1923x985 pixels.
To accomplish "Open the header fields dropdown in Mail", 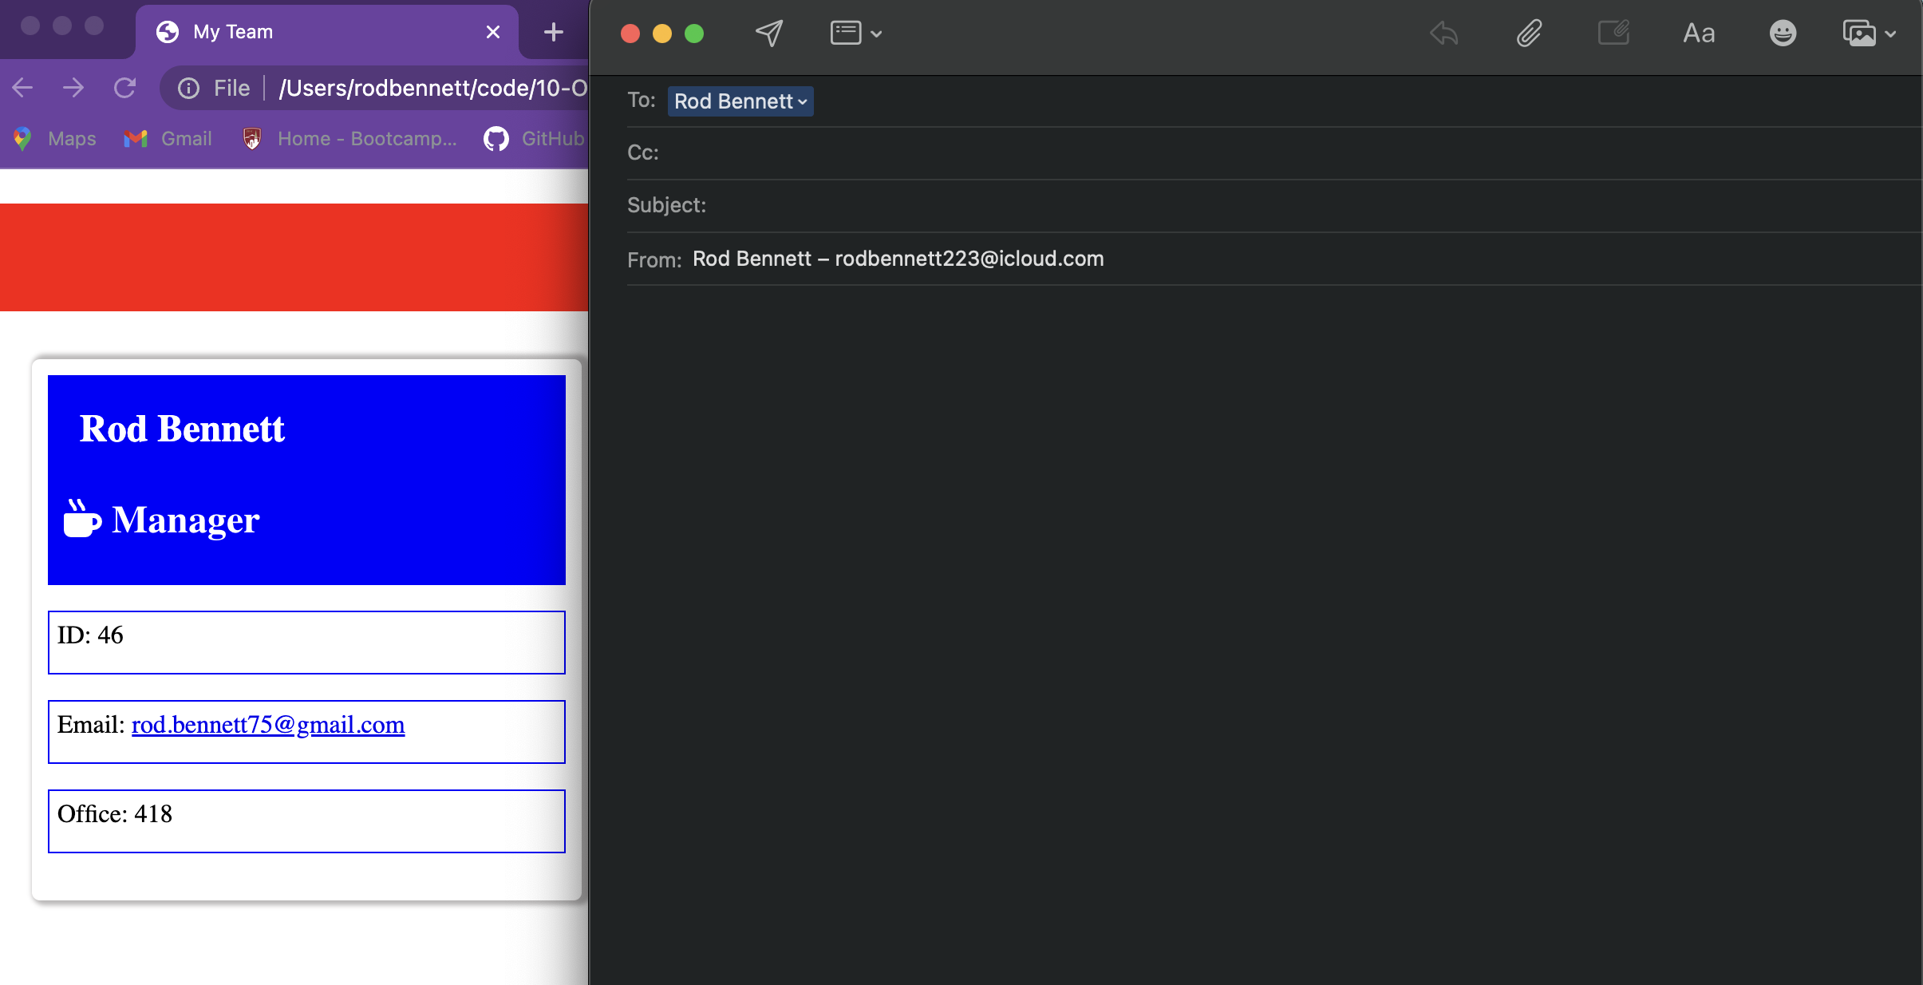I will point(854,33).
